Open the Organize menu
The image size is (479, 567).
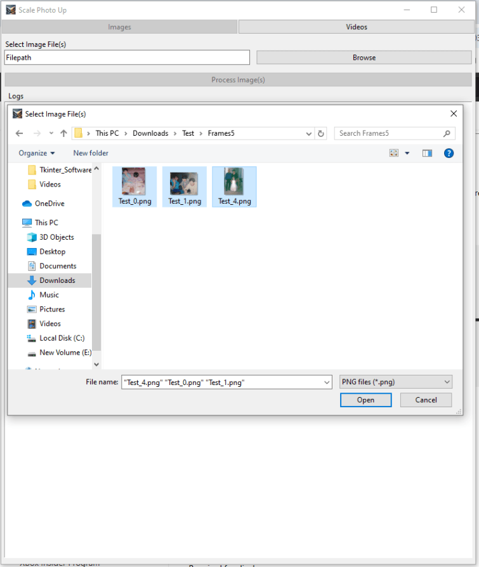(36, 153)
